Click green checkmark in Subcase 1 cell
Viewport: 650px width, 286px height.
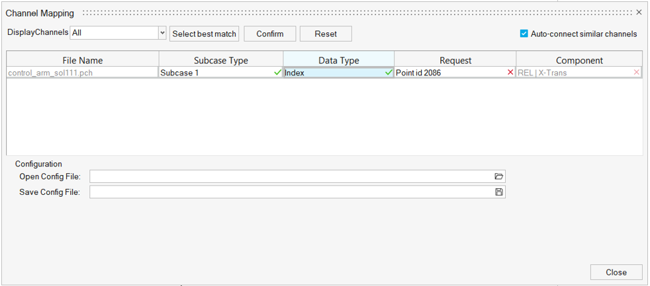277,73
